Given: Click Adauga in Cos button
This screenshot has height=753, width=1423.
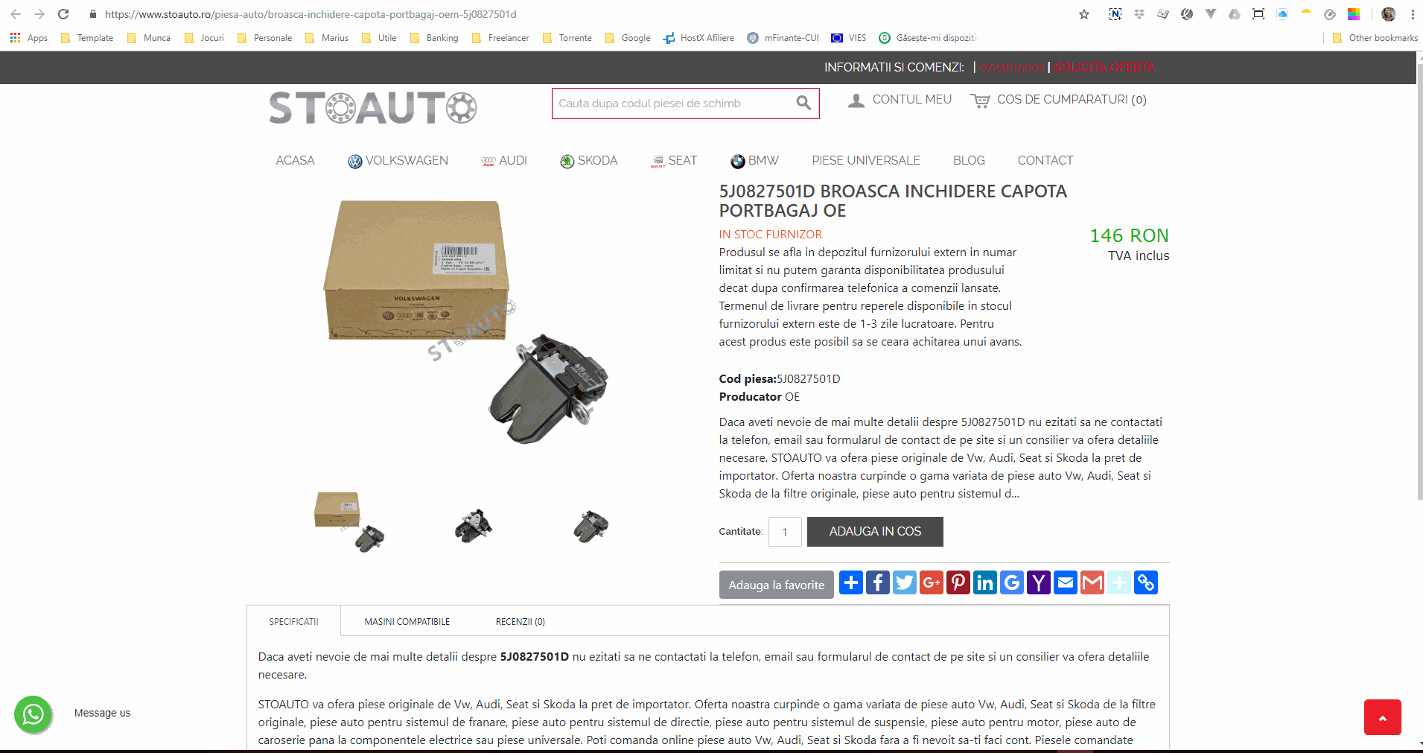Looking at the screenshot, I should (x=875, y=532).
